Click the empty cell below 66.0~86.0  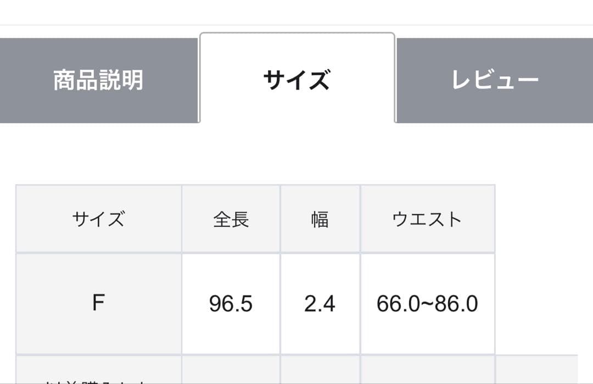427,370
